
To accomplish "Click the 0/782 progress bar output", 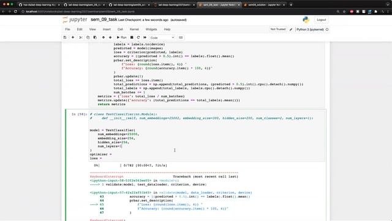I will point(130,165).
